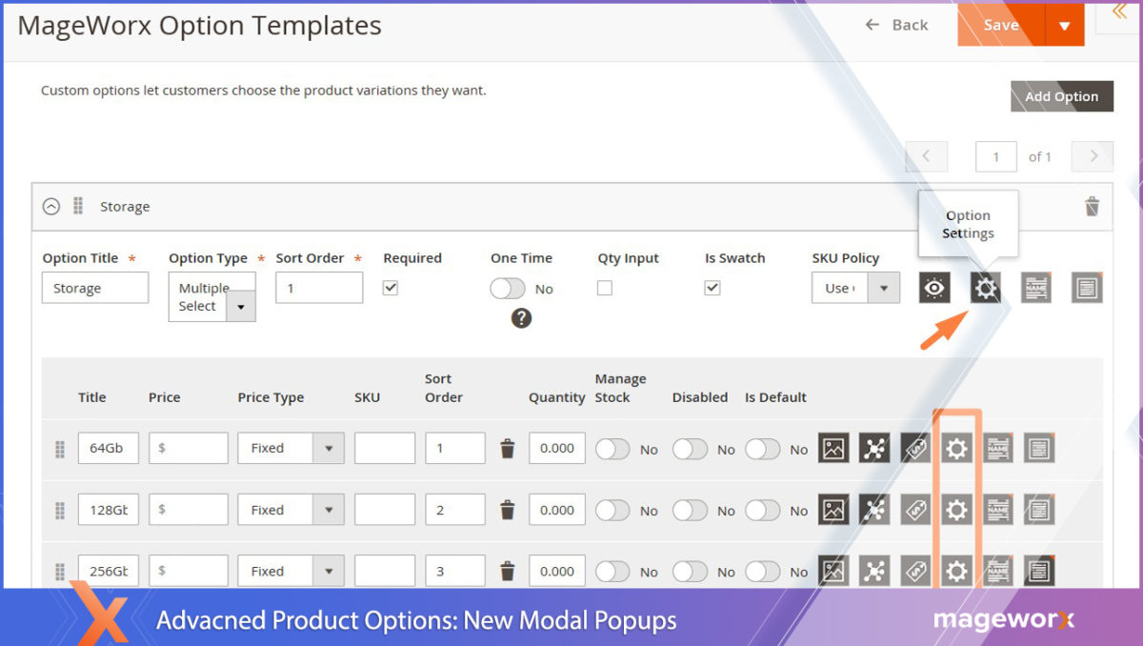
Task: Go Back using the Back link
Action: pyautogui.click(x=896, y=25)
